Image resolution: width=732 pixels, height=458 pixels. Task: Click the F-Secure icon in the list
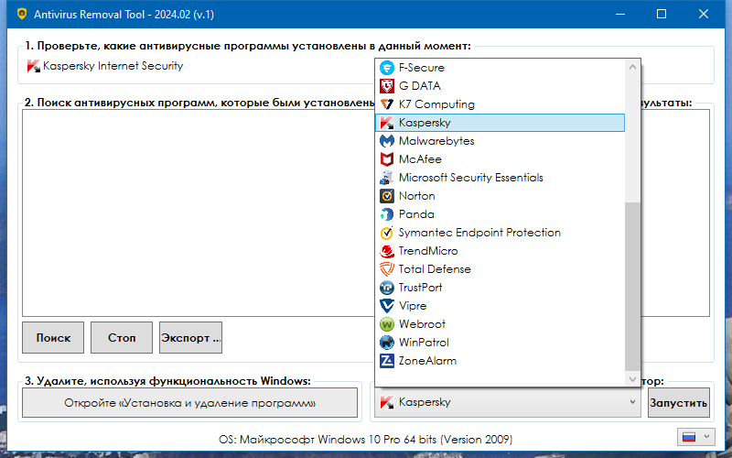click(387, 68)
